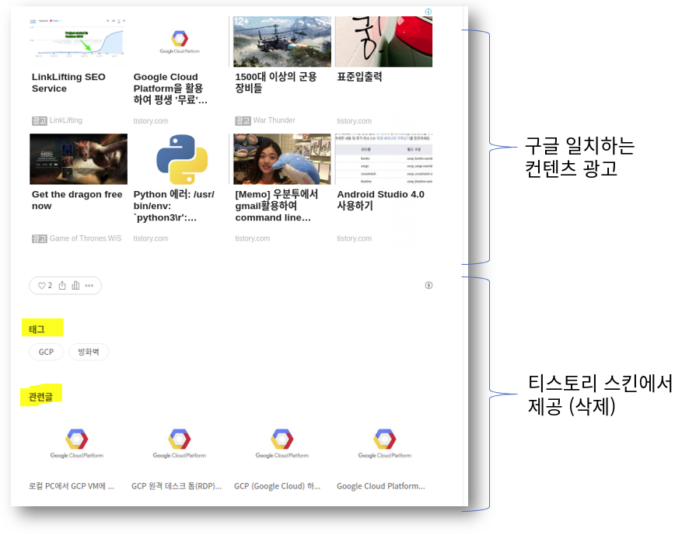Open 'Python 에러: /usr/bin/env' post link
The height and width of the screenshot is (535, 696).
174,206
